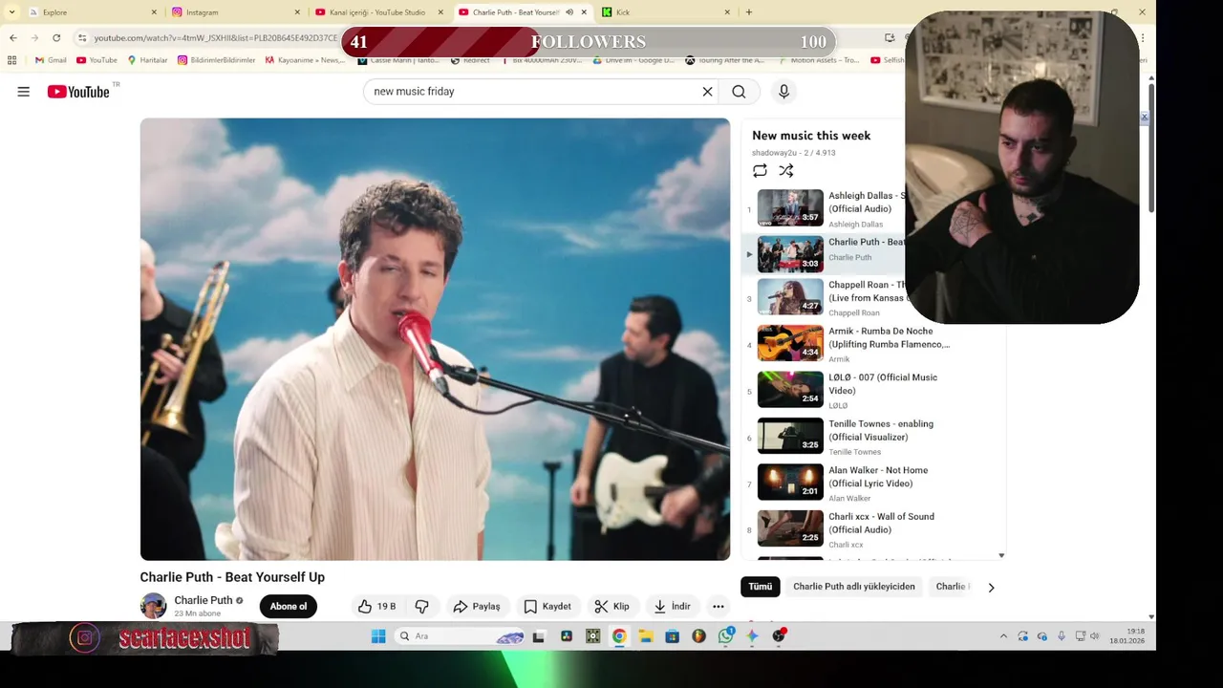Open Task View on the taskbar
The width and height of the screenshot is (1223, 688).
pyautogui.click(x=539, y=636)
